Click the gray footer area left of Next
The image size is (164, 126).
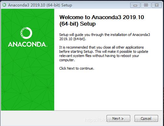click(x=54, y=118)
